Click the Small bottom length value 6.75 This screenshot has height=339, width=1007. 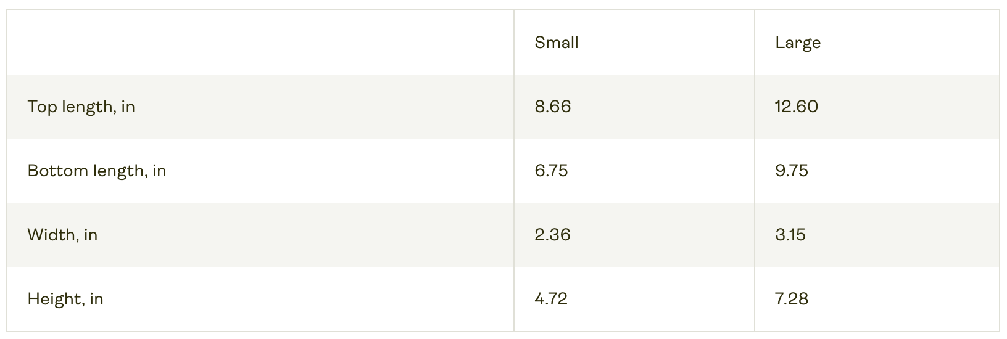[x=551, y=171]
